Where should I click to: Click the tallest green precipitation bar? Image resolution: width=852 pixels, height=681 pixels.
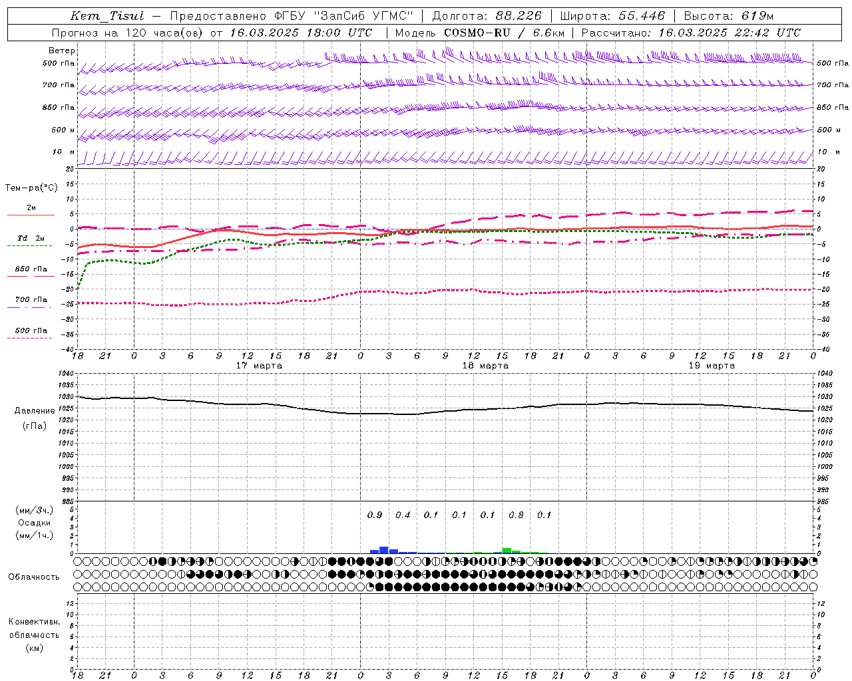pyautogui.click(x=507, y=551)
